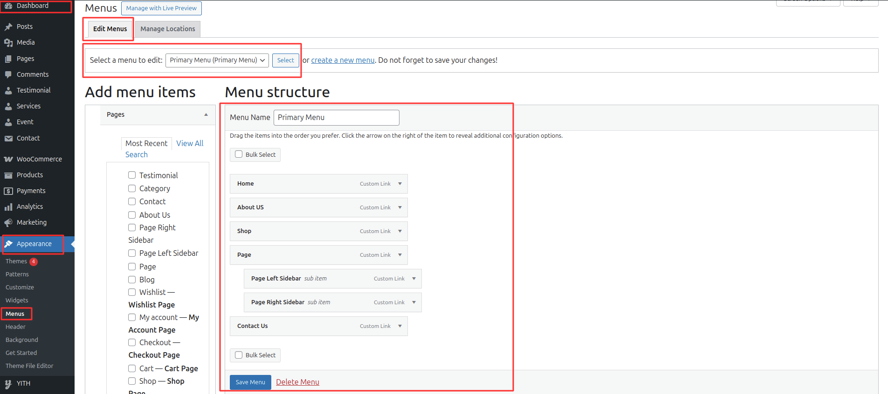This screenshot has width=888, height=394.
Task: Enable the top Bulk Select checkbox
Action: pos(239,154)
